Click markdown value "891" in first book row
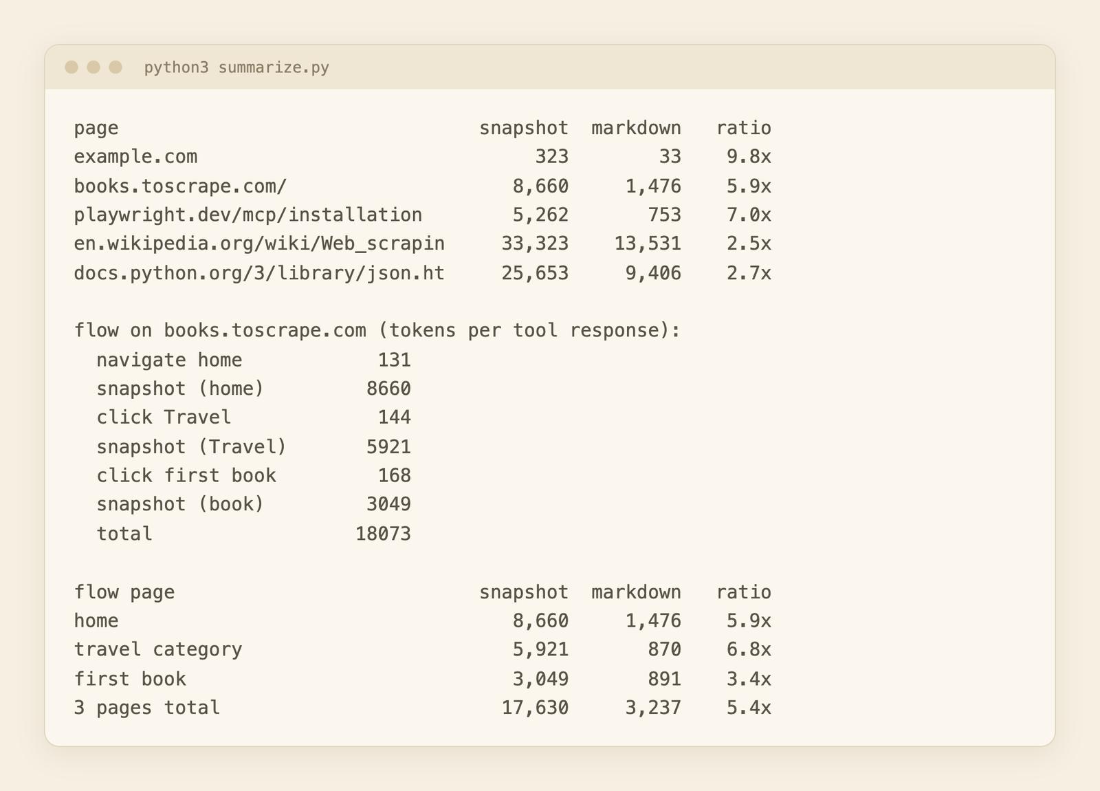This screenshot has height=791, width=1100. [x=664, y=680]
